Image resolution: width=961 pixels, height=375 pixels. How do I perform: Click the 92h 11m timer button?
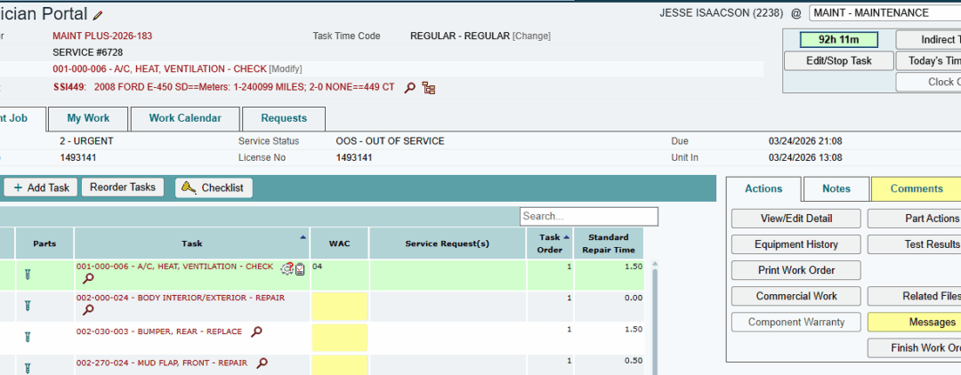point(838,40)
